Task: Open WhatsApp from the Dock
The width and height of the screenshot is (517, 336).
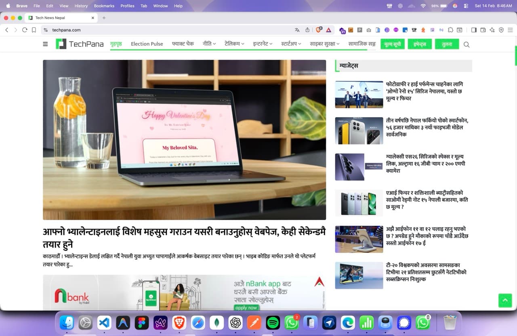Action: [292, 323]
